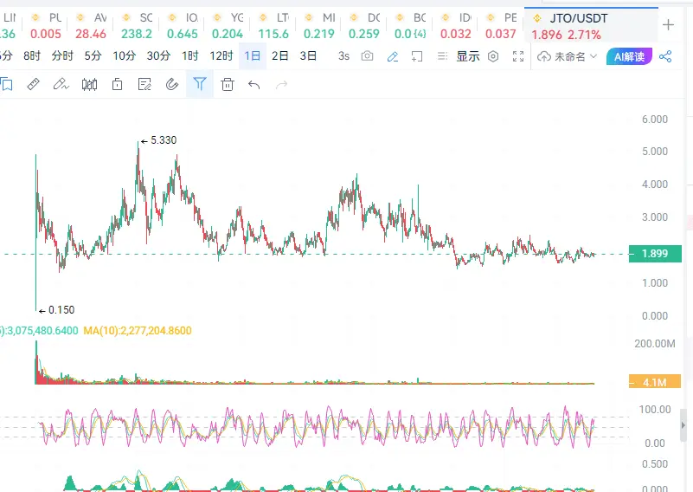Switch to the 2日 timeframe
This screenshot has height=492, width=693.
[280, 55]
